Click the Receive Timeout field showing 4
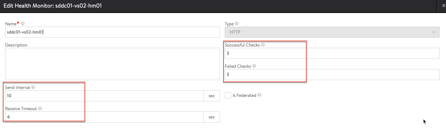This screenshot has width=446, height=133. (x=104, y=117)
